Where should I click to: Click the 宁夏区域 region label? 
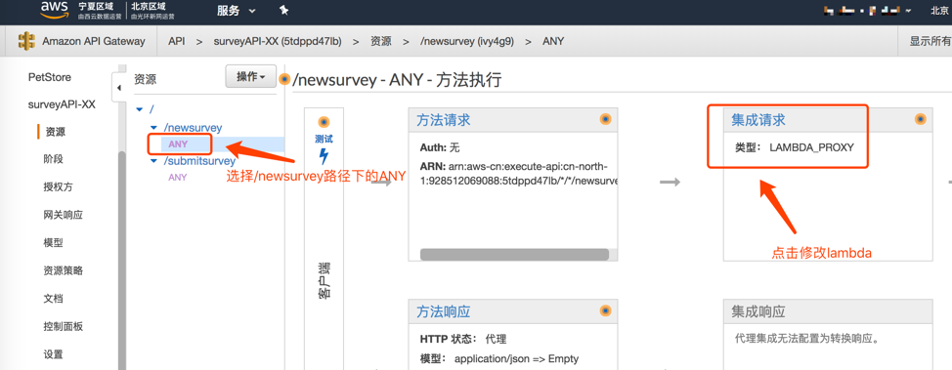click(97, 6)
